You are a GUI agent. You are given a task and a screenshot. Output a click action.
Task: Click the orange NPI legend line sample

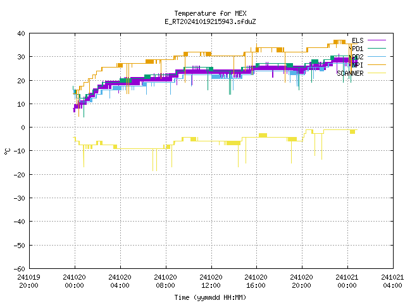click(377, 65)
